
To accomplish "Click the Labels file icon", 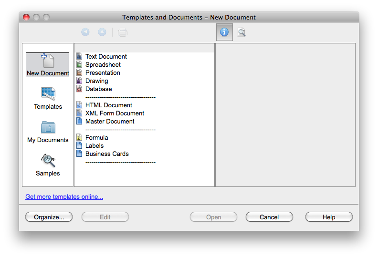I will click(x=79, y=145).
